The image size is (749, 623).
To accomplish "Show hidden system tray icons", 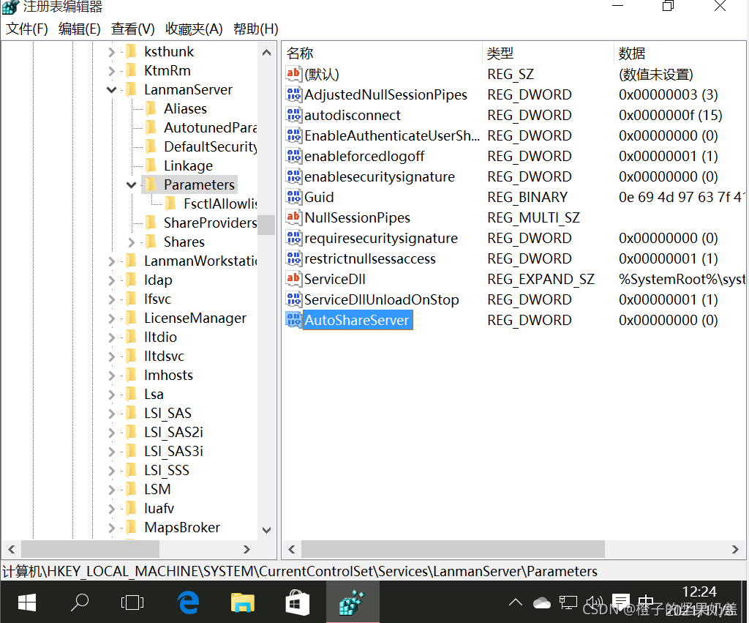I will coord(516,603).
